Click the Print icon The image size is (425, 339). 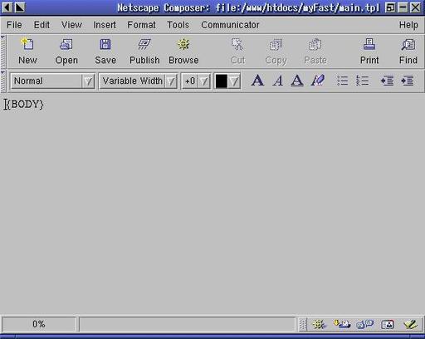pyautogui.click(x=369, y=44)
